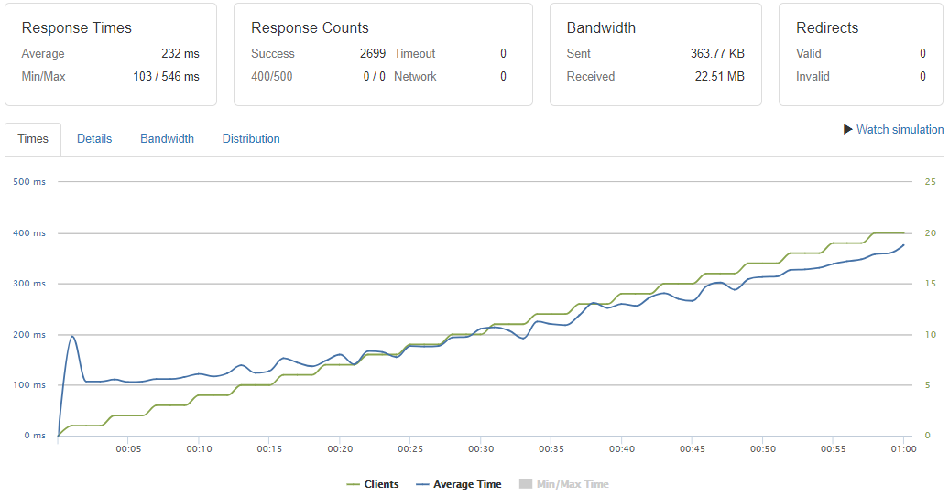
Task: Click the play triangle beside Watch simulation
Action: (x=848, y=129)
